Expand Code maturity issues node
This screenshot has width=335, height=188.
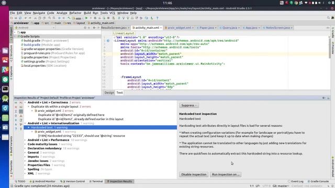[25, 144]
